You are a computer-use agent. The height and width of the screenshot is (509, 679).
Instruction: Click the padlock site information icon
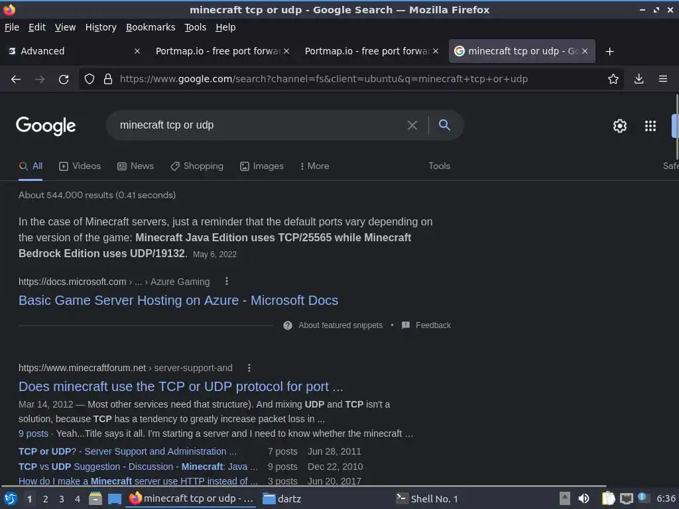tap(108, 80)
